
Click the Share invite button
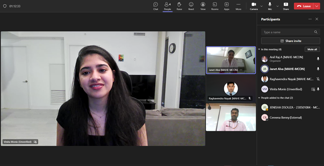click(290, 41)
